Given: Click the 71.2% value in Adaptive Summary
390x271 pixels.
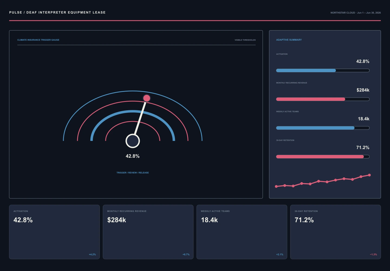Looking at the screenshot, I should [x=363, y=148].
